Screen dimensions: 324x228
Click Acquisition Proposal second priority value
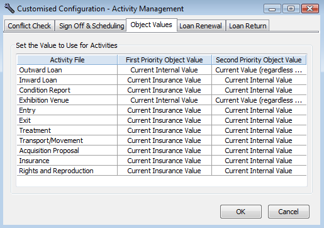click(259, 151)
